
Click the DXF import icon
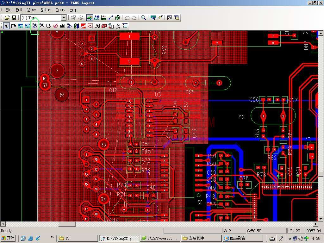pyautogui.click(x=118, y=26)
